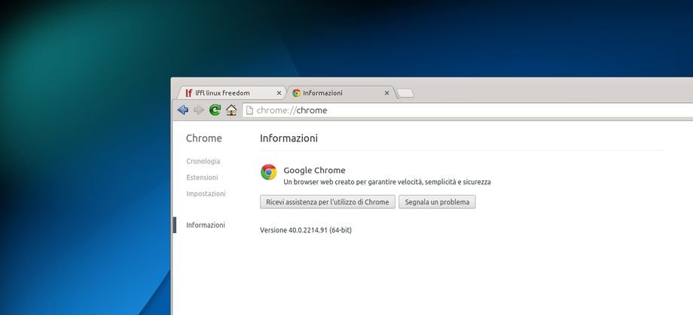The width and height of the screenshot is (693, 315).
Task: Click the red lffl favicon on first tab
Action: (x=188, y=93)
